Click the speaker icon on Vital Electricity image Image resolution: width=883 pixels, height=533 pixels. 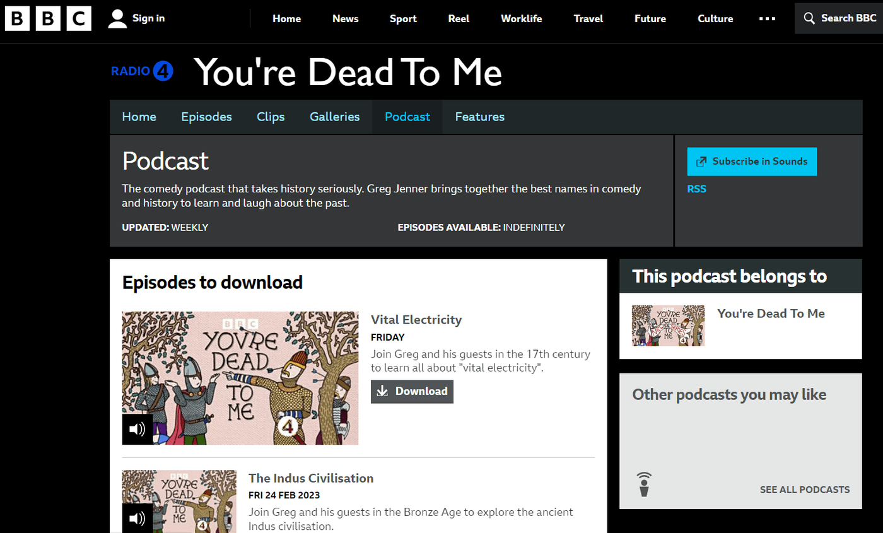137,430
